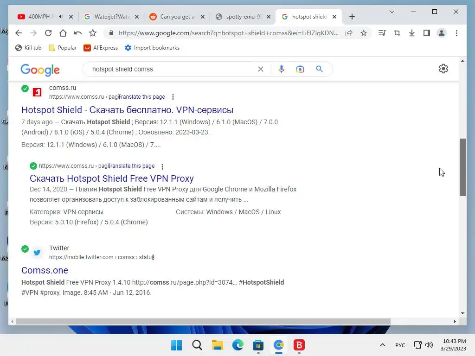Click the undo closed tab arrow icon
The image size is (475, 356).
[x=78, y=33]
